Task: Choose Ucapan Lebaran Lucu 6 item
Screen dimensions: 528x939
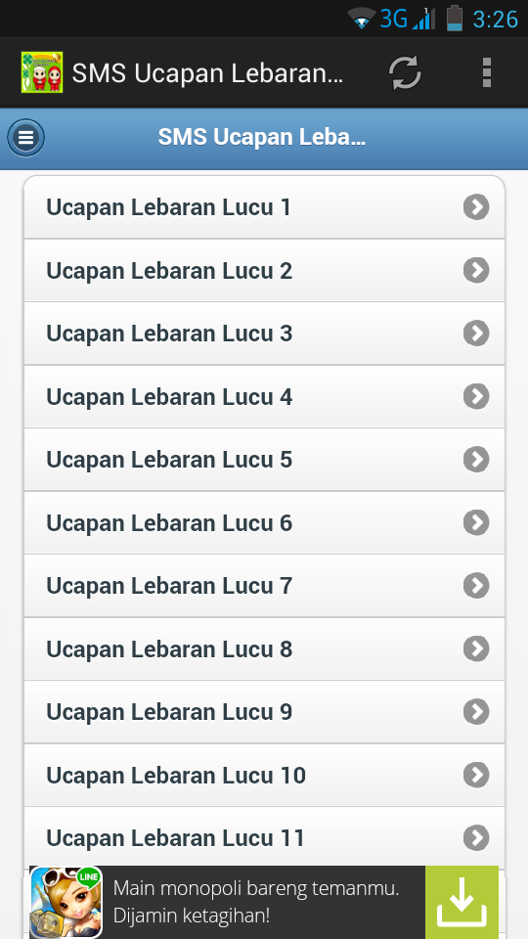Action: tap(264, 522)
